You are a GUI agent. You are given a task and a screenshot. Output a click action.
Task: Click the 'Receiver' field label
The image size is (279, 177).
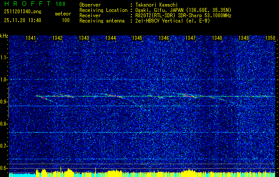click(90, 15)
